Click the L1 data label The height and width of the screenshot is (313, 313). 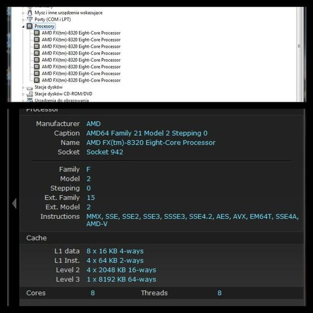[67, 251]
